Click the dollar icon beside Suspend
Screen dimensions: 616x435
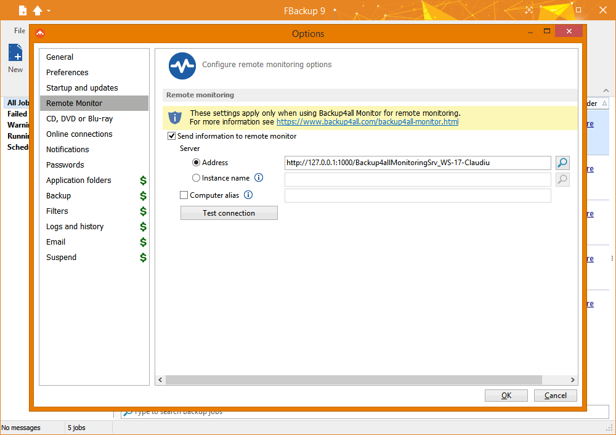coord(144,258)
